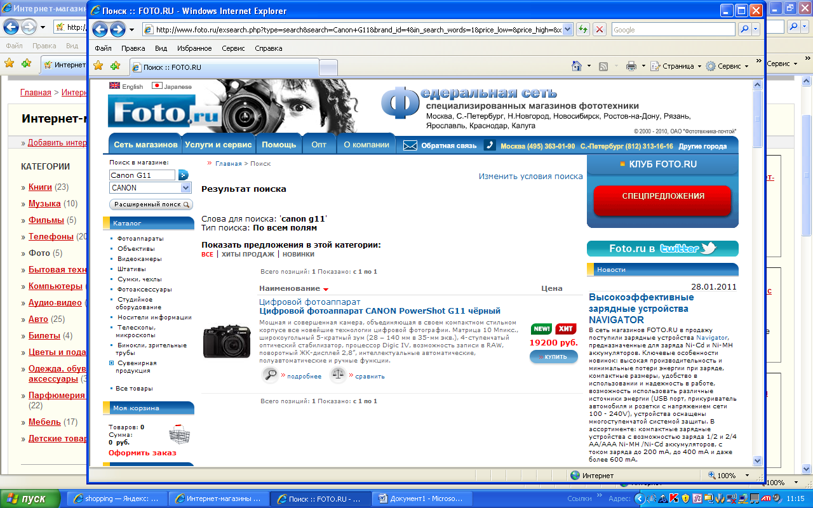Viewport: 813px width, 508px height.
Task: Filter by ХИТЫ ПРОДАЖ
Action: [x=248, y=254]
